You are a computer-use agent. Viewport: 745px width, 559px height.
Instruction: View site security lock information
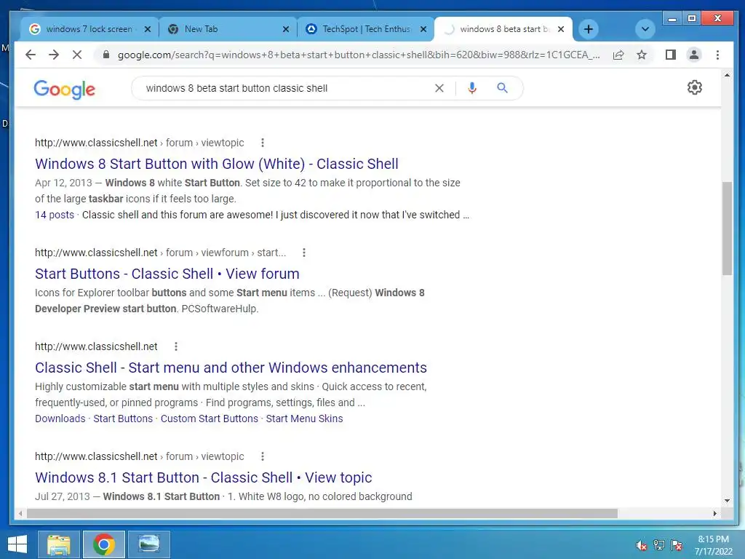[106, 55]
